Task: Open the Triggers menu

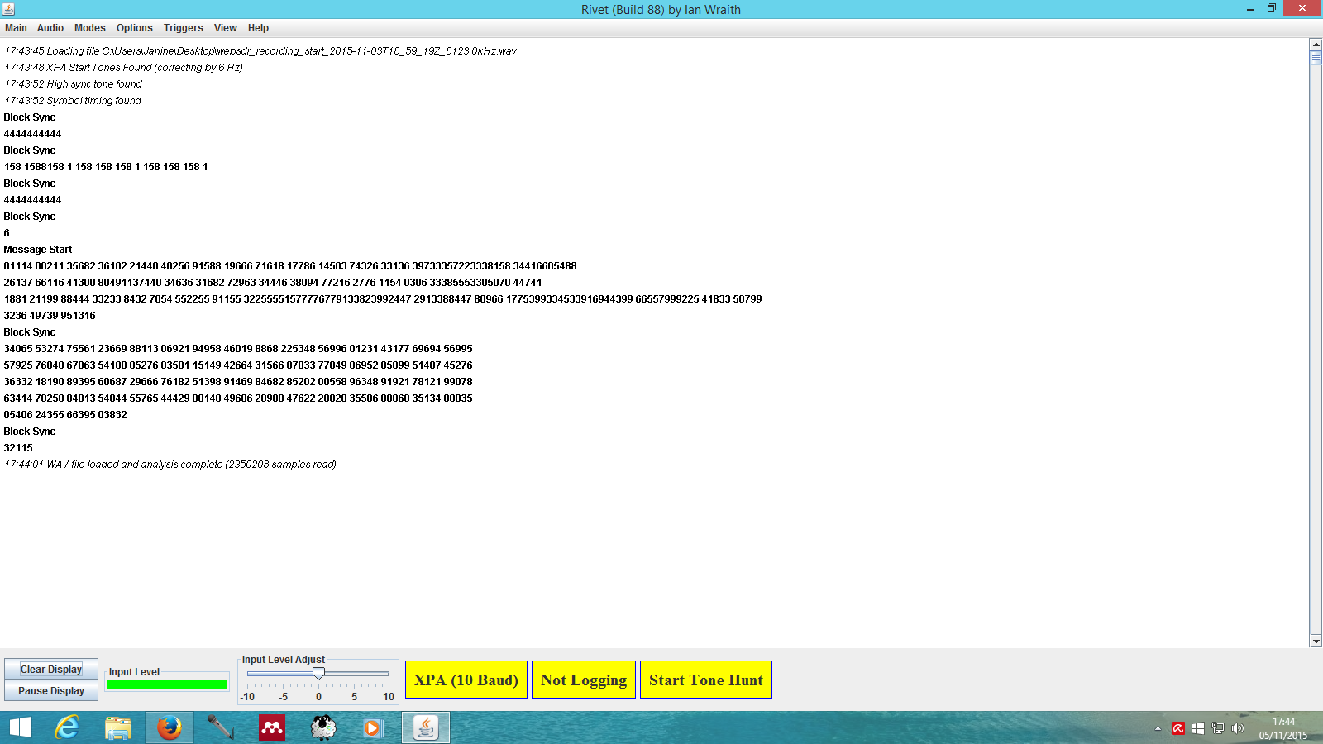Action: (183, 28)
